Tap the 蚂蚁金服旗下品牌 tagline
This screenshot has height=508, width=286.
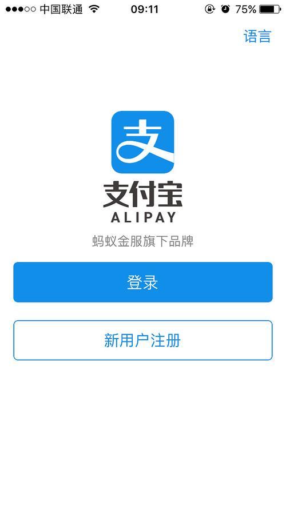point(143,241)
